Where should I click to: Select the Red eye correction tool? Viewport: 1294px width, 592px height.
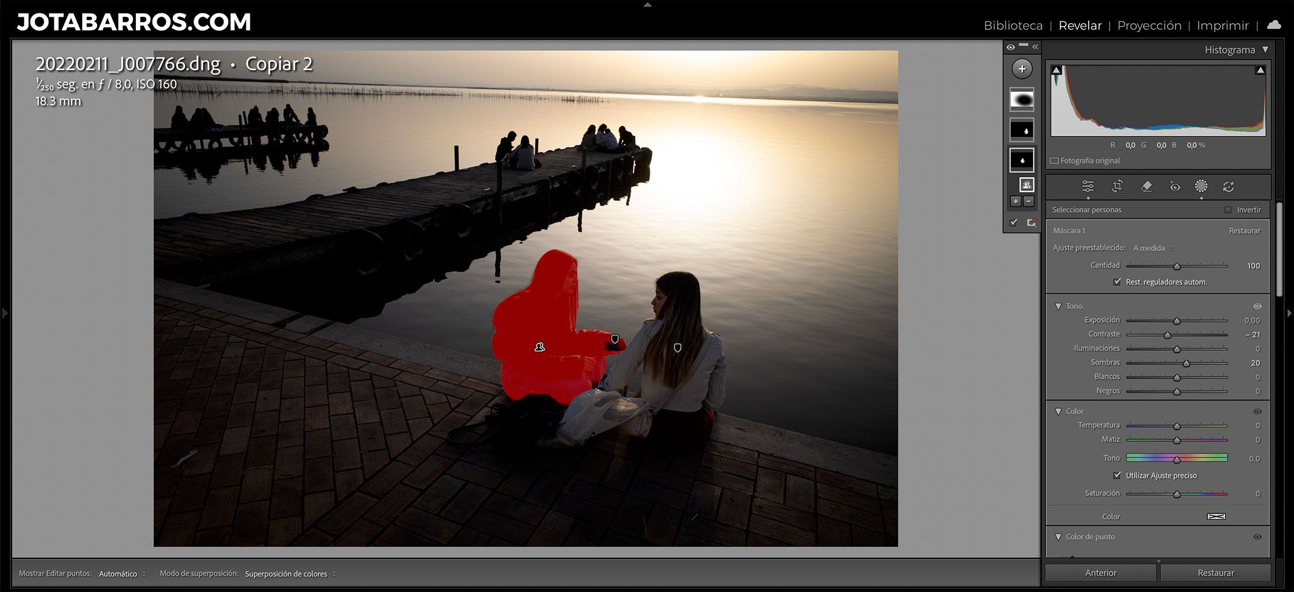[x=1174, y=186]
